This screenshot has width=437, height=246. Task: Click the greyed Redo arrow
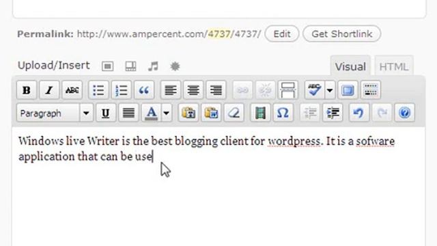pos(382,113)
